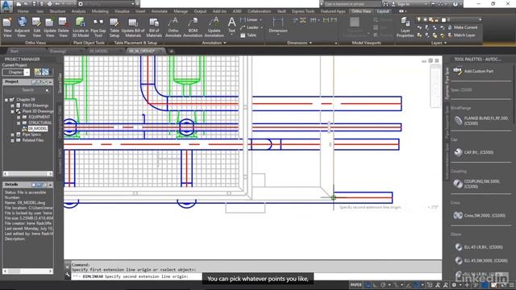Expand the EQUIPMENT folder node
The width and height of the screenshot is (516, 290).
(x=19, y=117)
